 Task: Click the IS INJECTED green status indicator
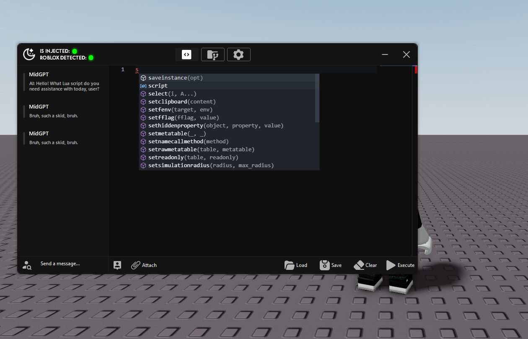point(75,51)
